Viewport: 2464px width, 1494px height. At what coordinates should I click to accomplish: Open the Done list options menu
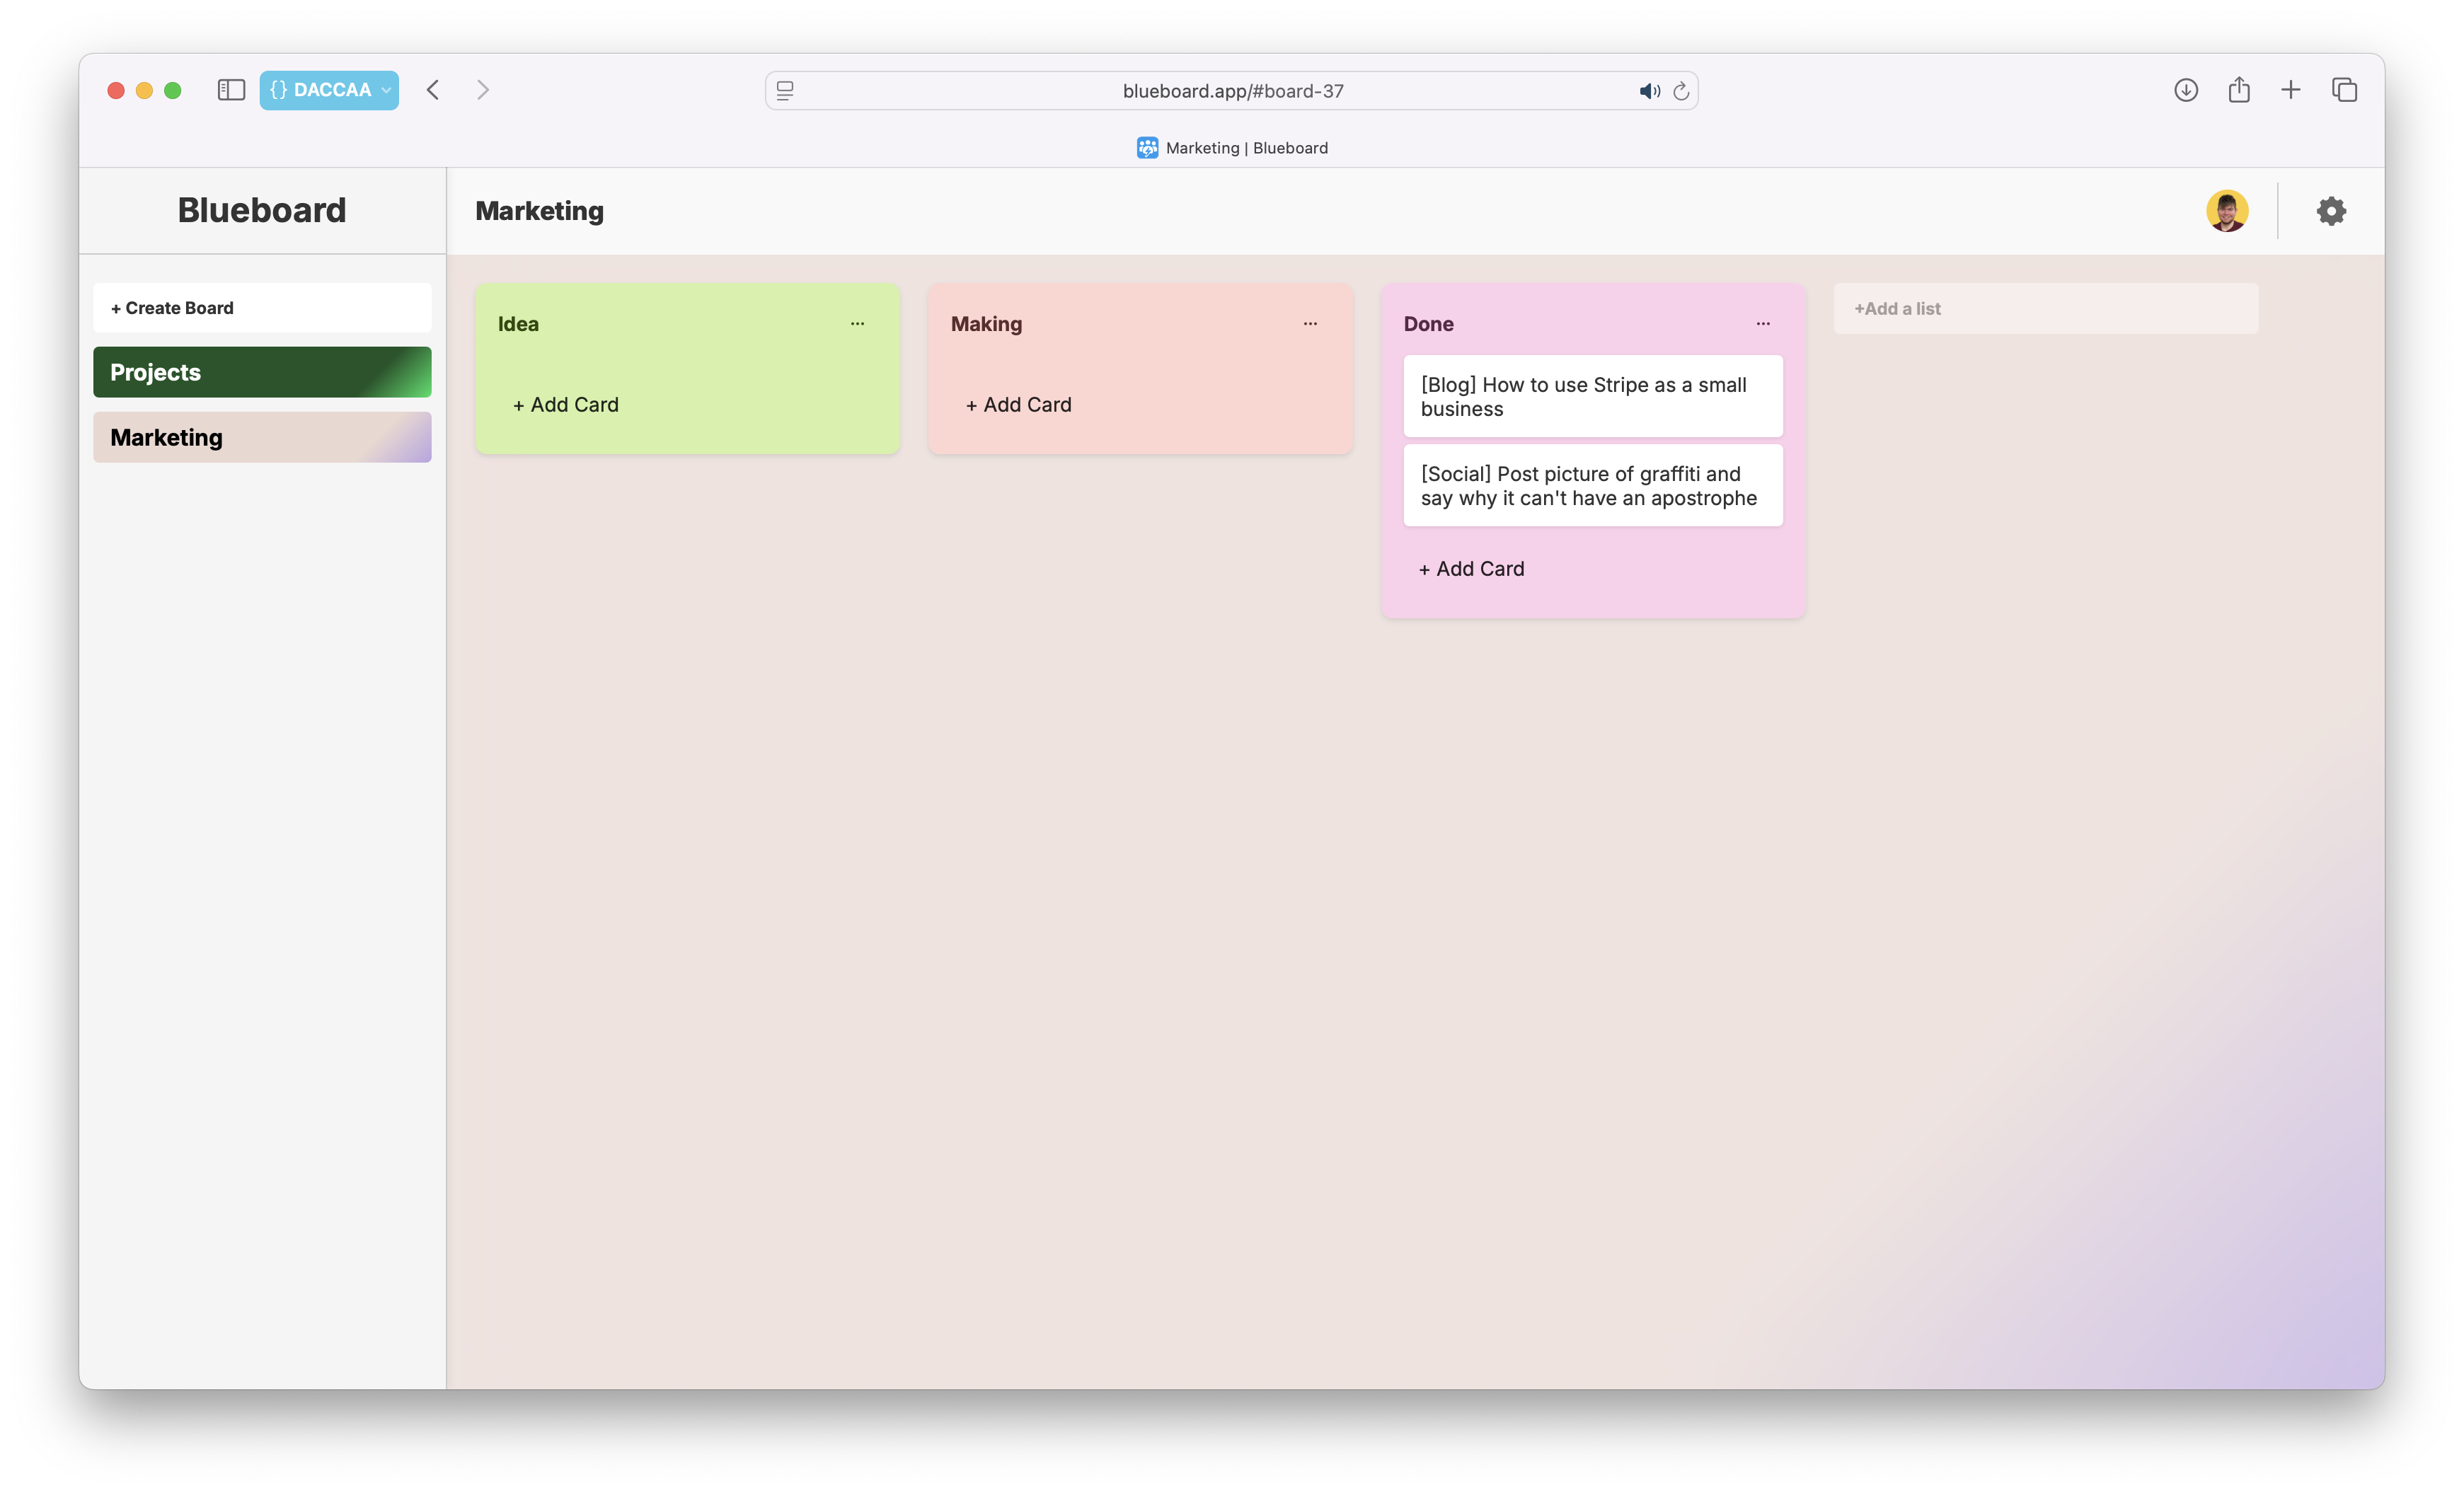click(1763, 324)
